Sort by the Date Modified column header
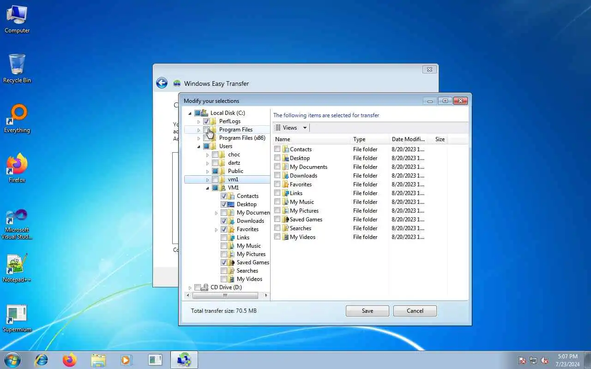The height and width of the screenshot is (369, 591). (x=408, y=139)
